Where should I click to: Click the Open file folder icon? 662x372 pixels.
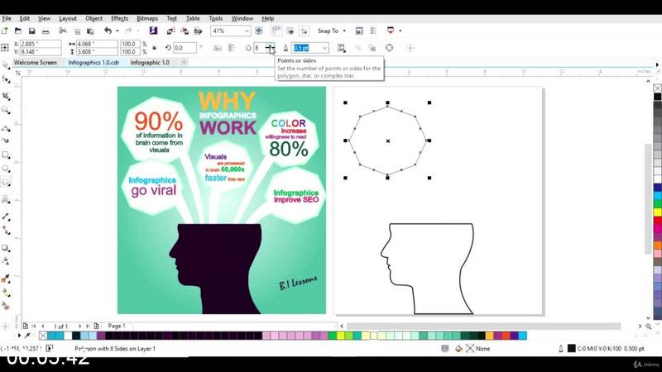(x=18, y=31)
